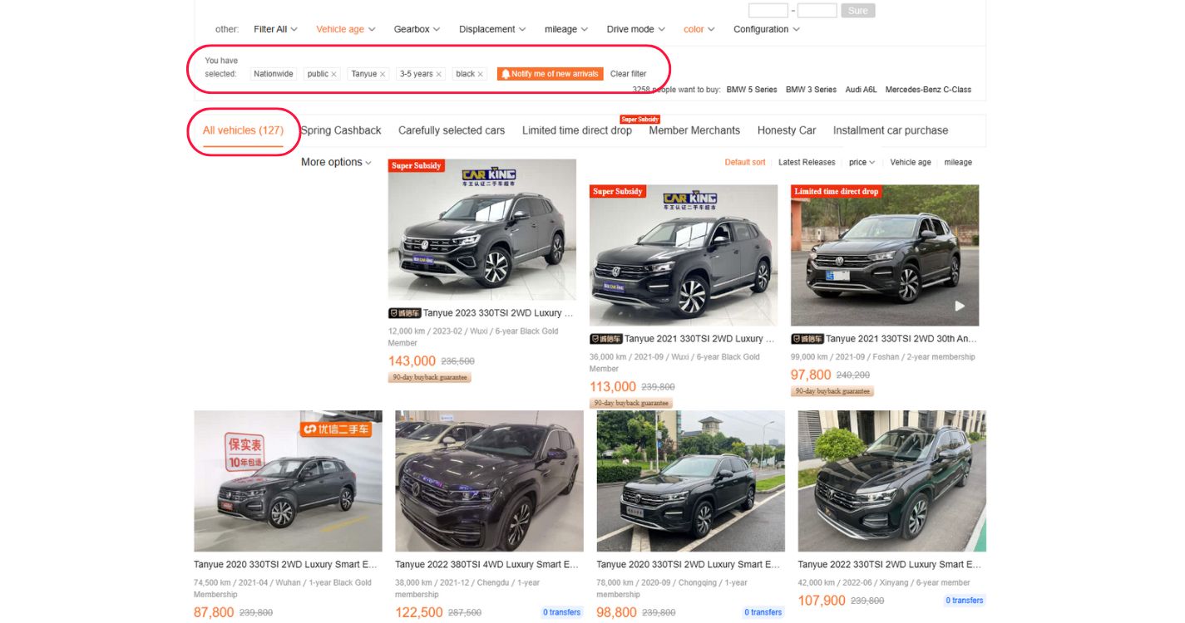Open the Member Merchants tab
1185x623 pixels.
694,130
